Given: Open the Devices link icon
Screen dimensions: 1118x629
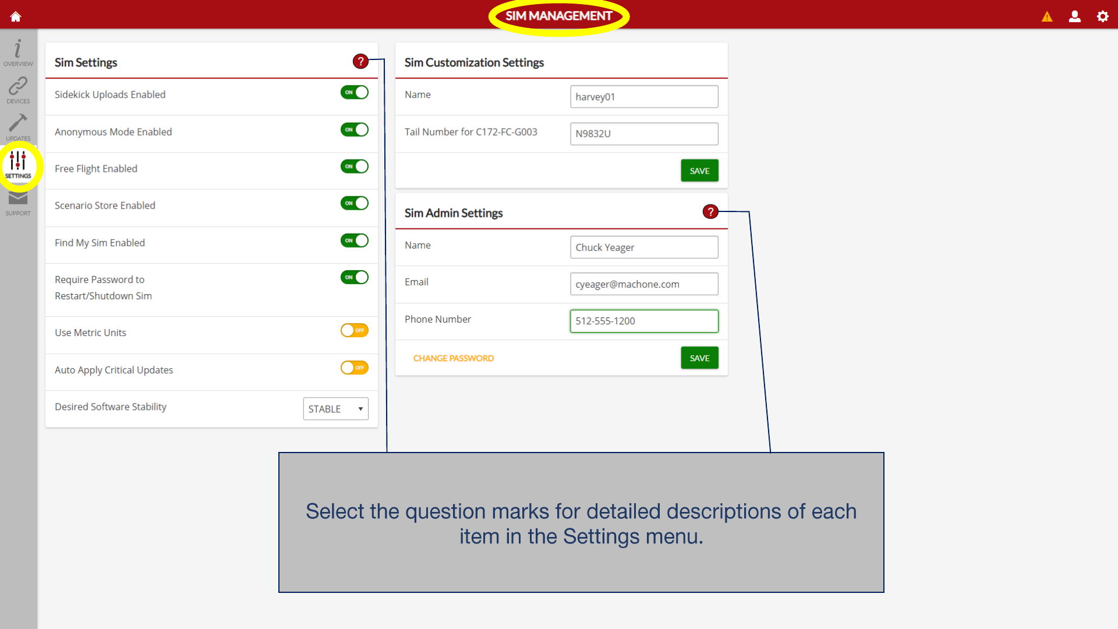Looking at the screenshot, I should click(x=18, y=90).
